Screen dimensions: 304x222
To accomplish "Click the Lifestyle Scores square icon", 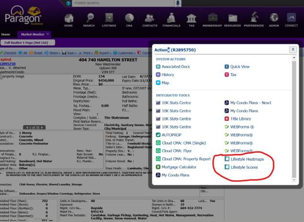I will coord(227,167).
